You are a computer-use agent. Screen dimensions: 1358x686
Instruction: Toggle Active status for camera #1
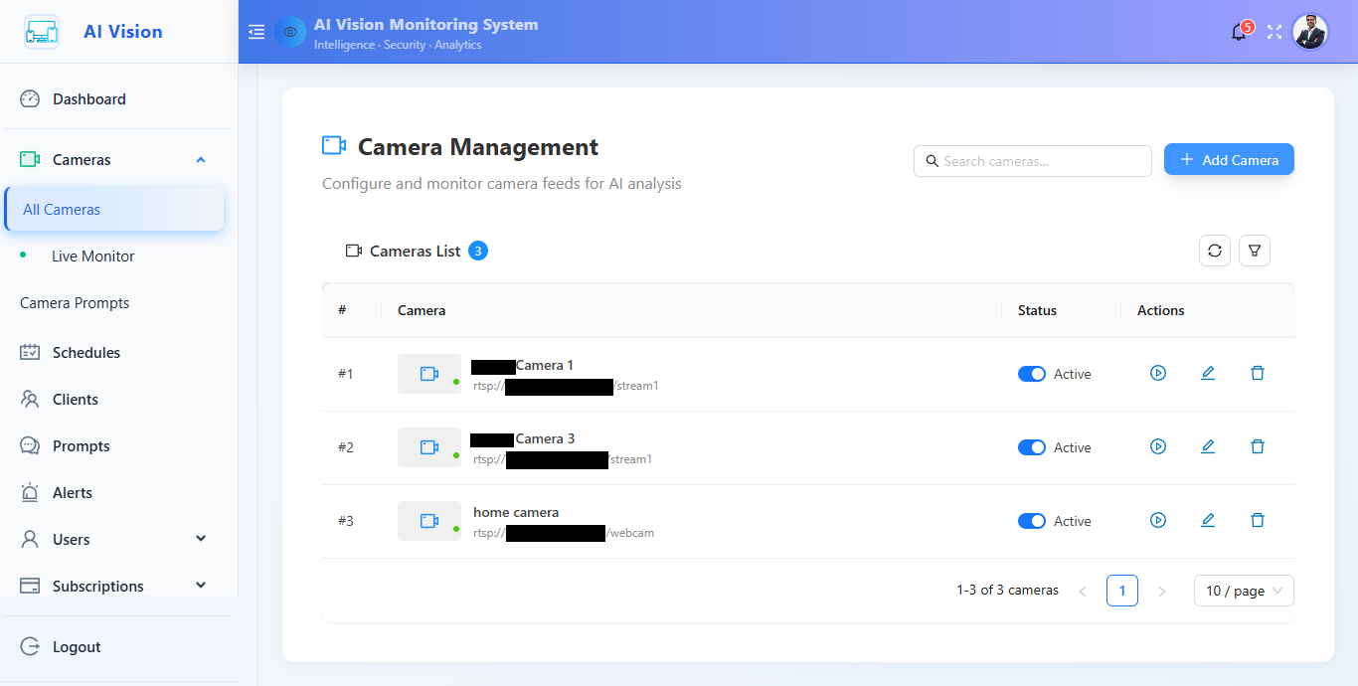[1032, 374]
